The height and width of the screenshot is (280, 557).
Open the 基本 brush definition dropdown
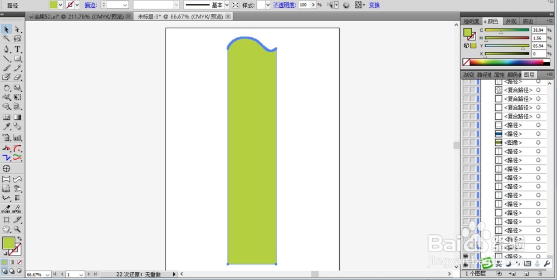point(227,5)
